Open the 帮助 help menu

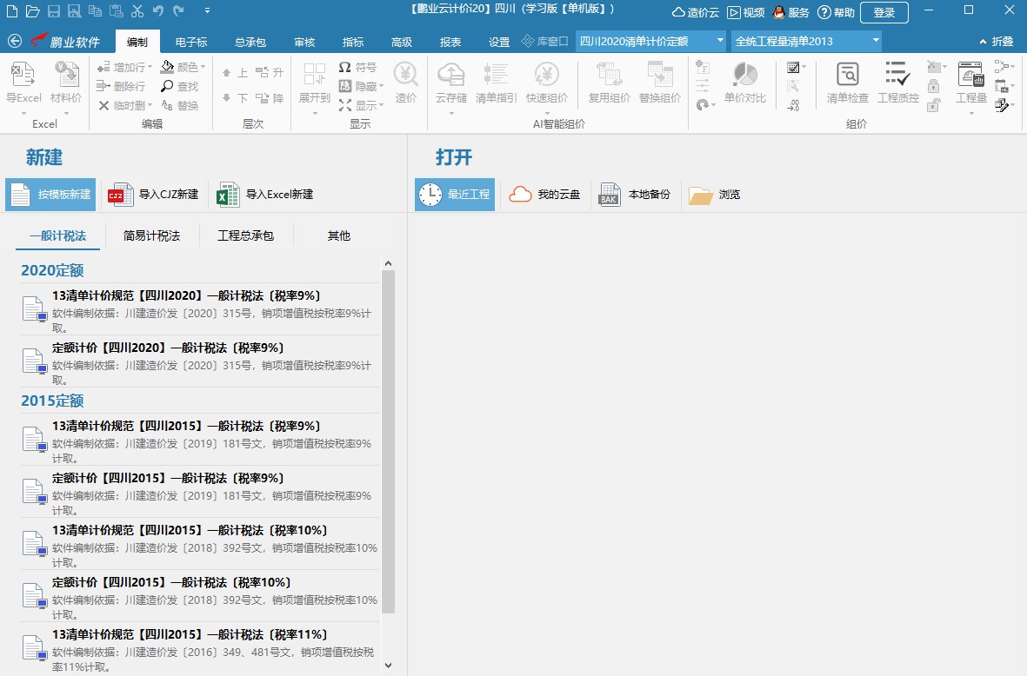pyautogui.click(x=837, y=12)
